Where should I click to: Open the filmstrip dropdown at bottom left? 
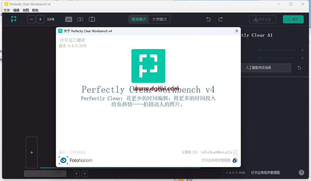[45, 174]
